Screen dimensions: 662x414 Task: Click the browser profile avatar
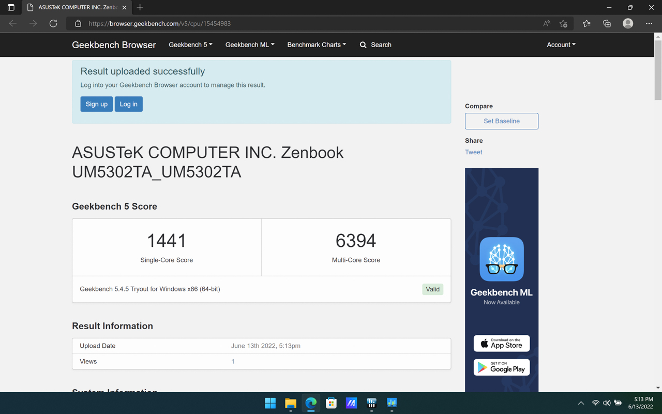coord(628,23)
